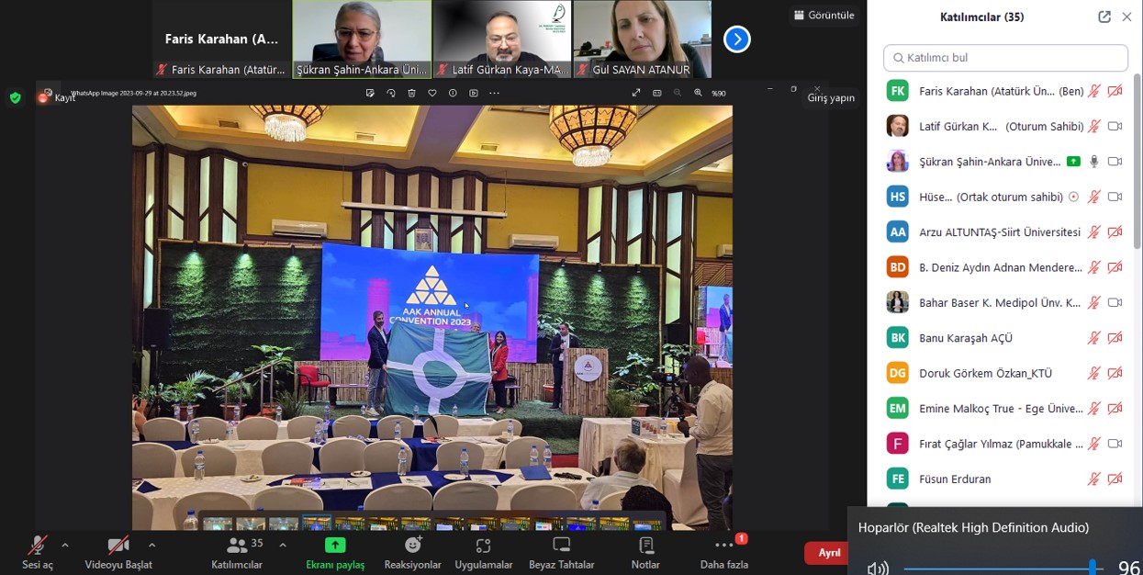This screenshot has height=575, width=1143.
Task: Expand the arrow next to Katılımcılar button
Action: [x=283, y=545]
